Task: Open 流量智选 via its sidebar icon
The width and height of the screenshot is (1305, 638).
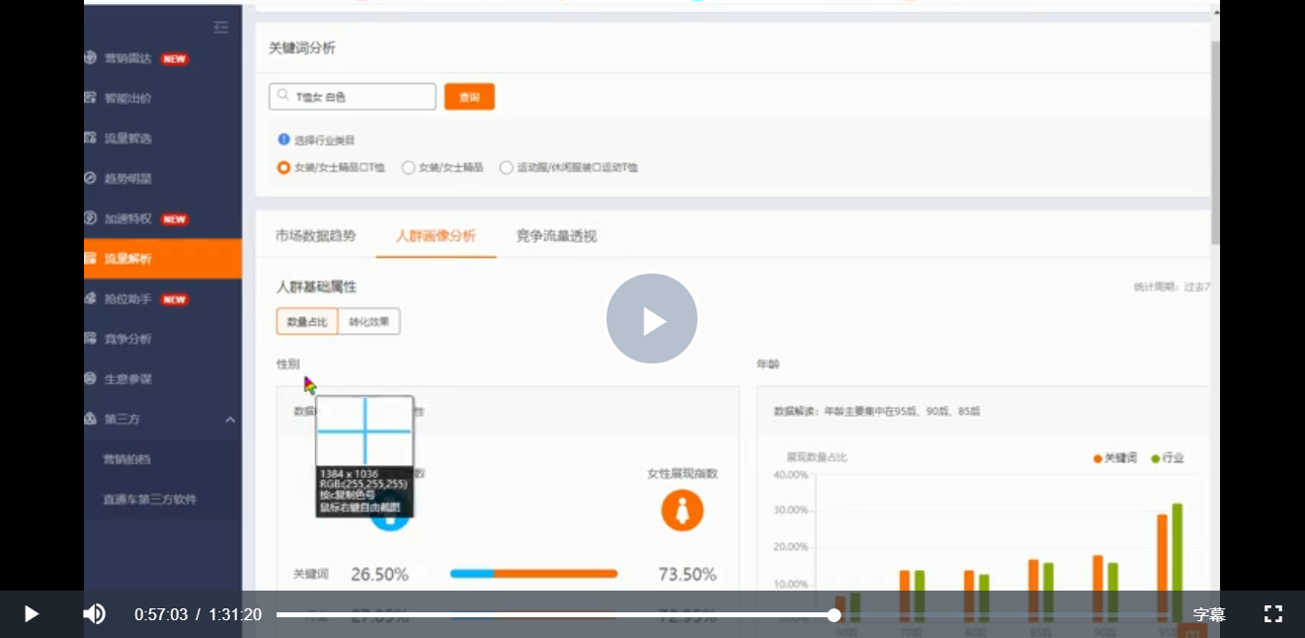Action: [90, 138]
